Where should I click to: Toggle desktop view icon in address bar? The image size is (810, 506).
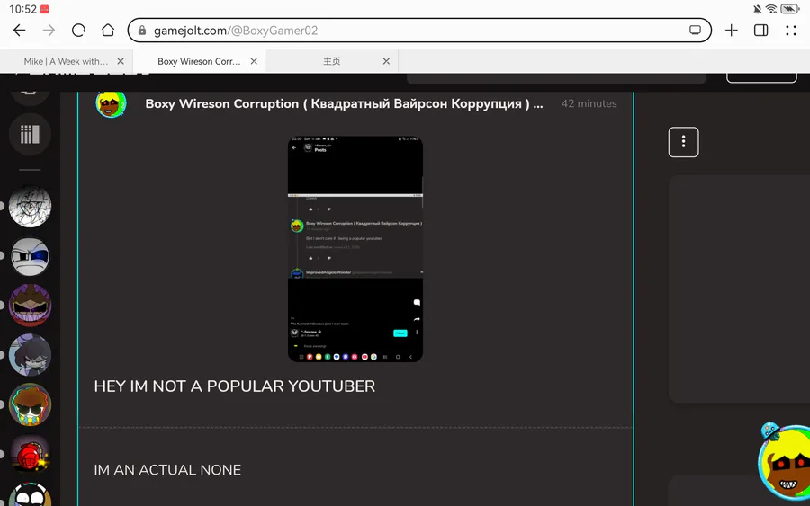pyautogui.click(x=695, y=30)
